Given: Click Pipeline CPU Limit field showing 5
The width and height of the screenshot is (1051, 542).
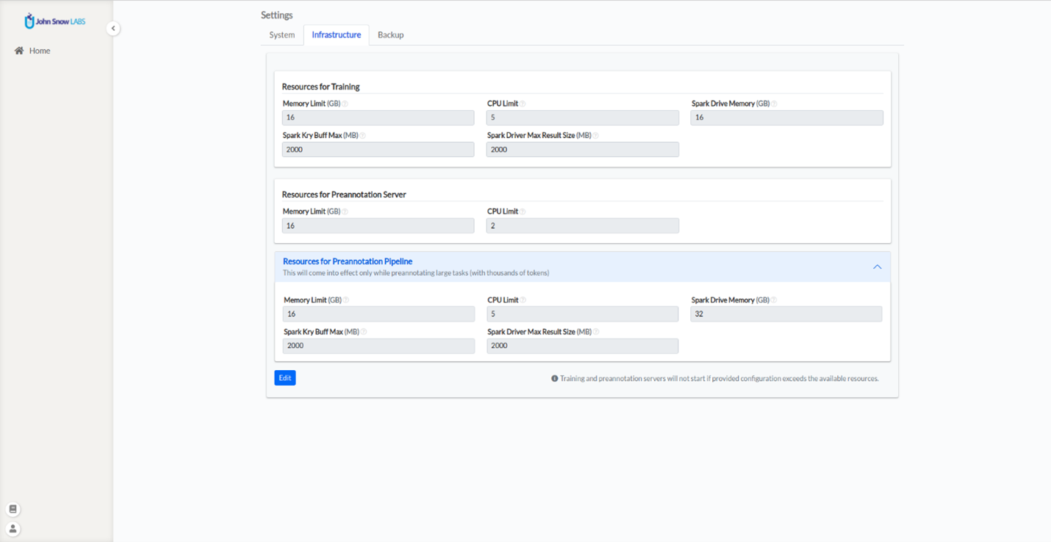Looking at the screenshot, I should 583,314.
